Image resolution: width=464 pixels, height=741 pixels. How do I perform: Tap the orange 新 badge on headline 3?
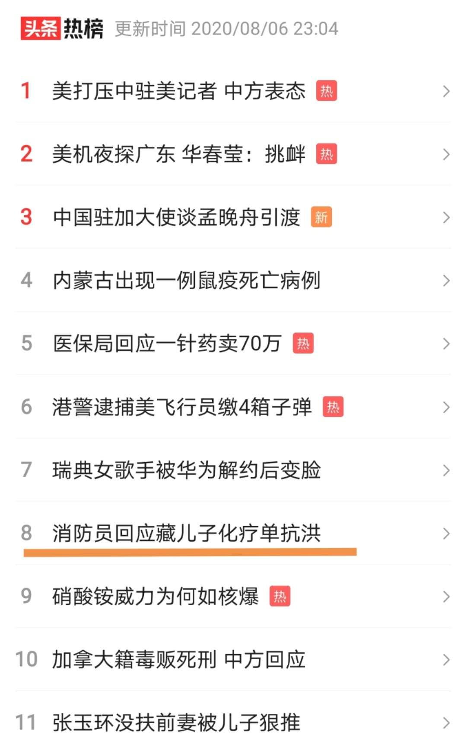tap(321, 217)
